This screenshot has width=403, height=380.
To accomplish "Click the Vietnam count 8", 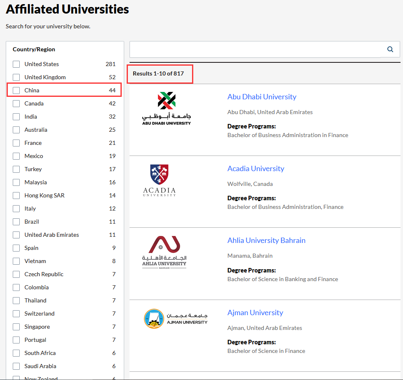I will [x=114, y=261].
